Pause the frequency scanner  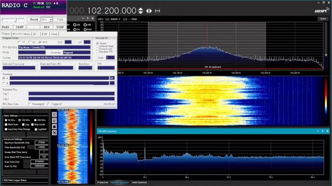tap(54, 120)
